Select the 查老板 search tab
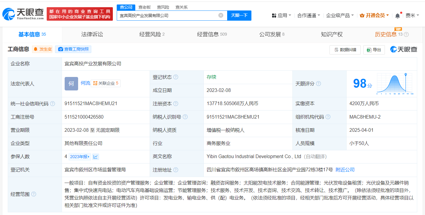 click(145, 7)
